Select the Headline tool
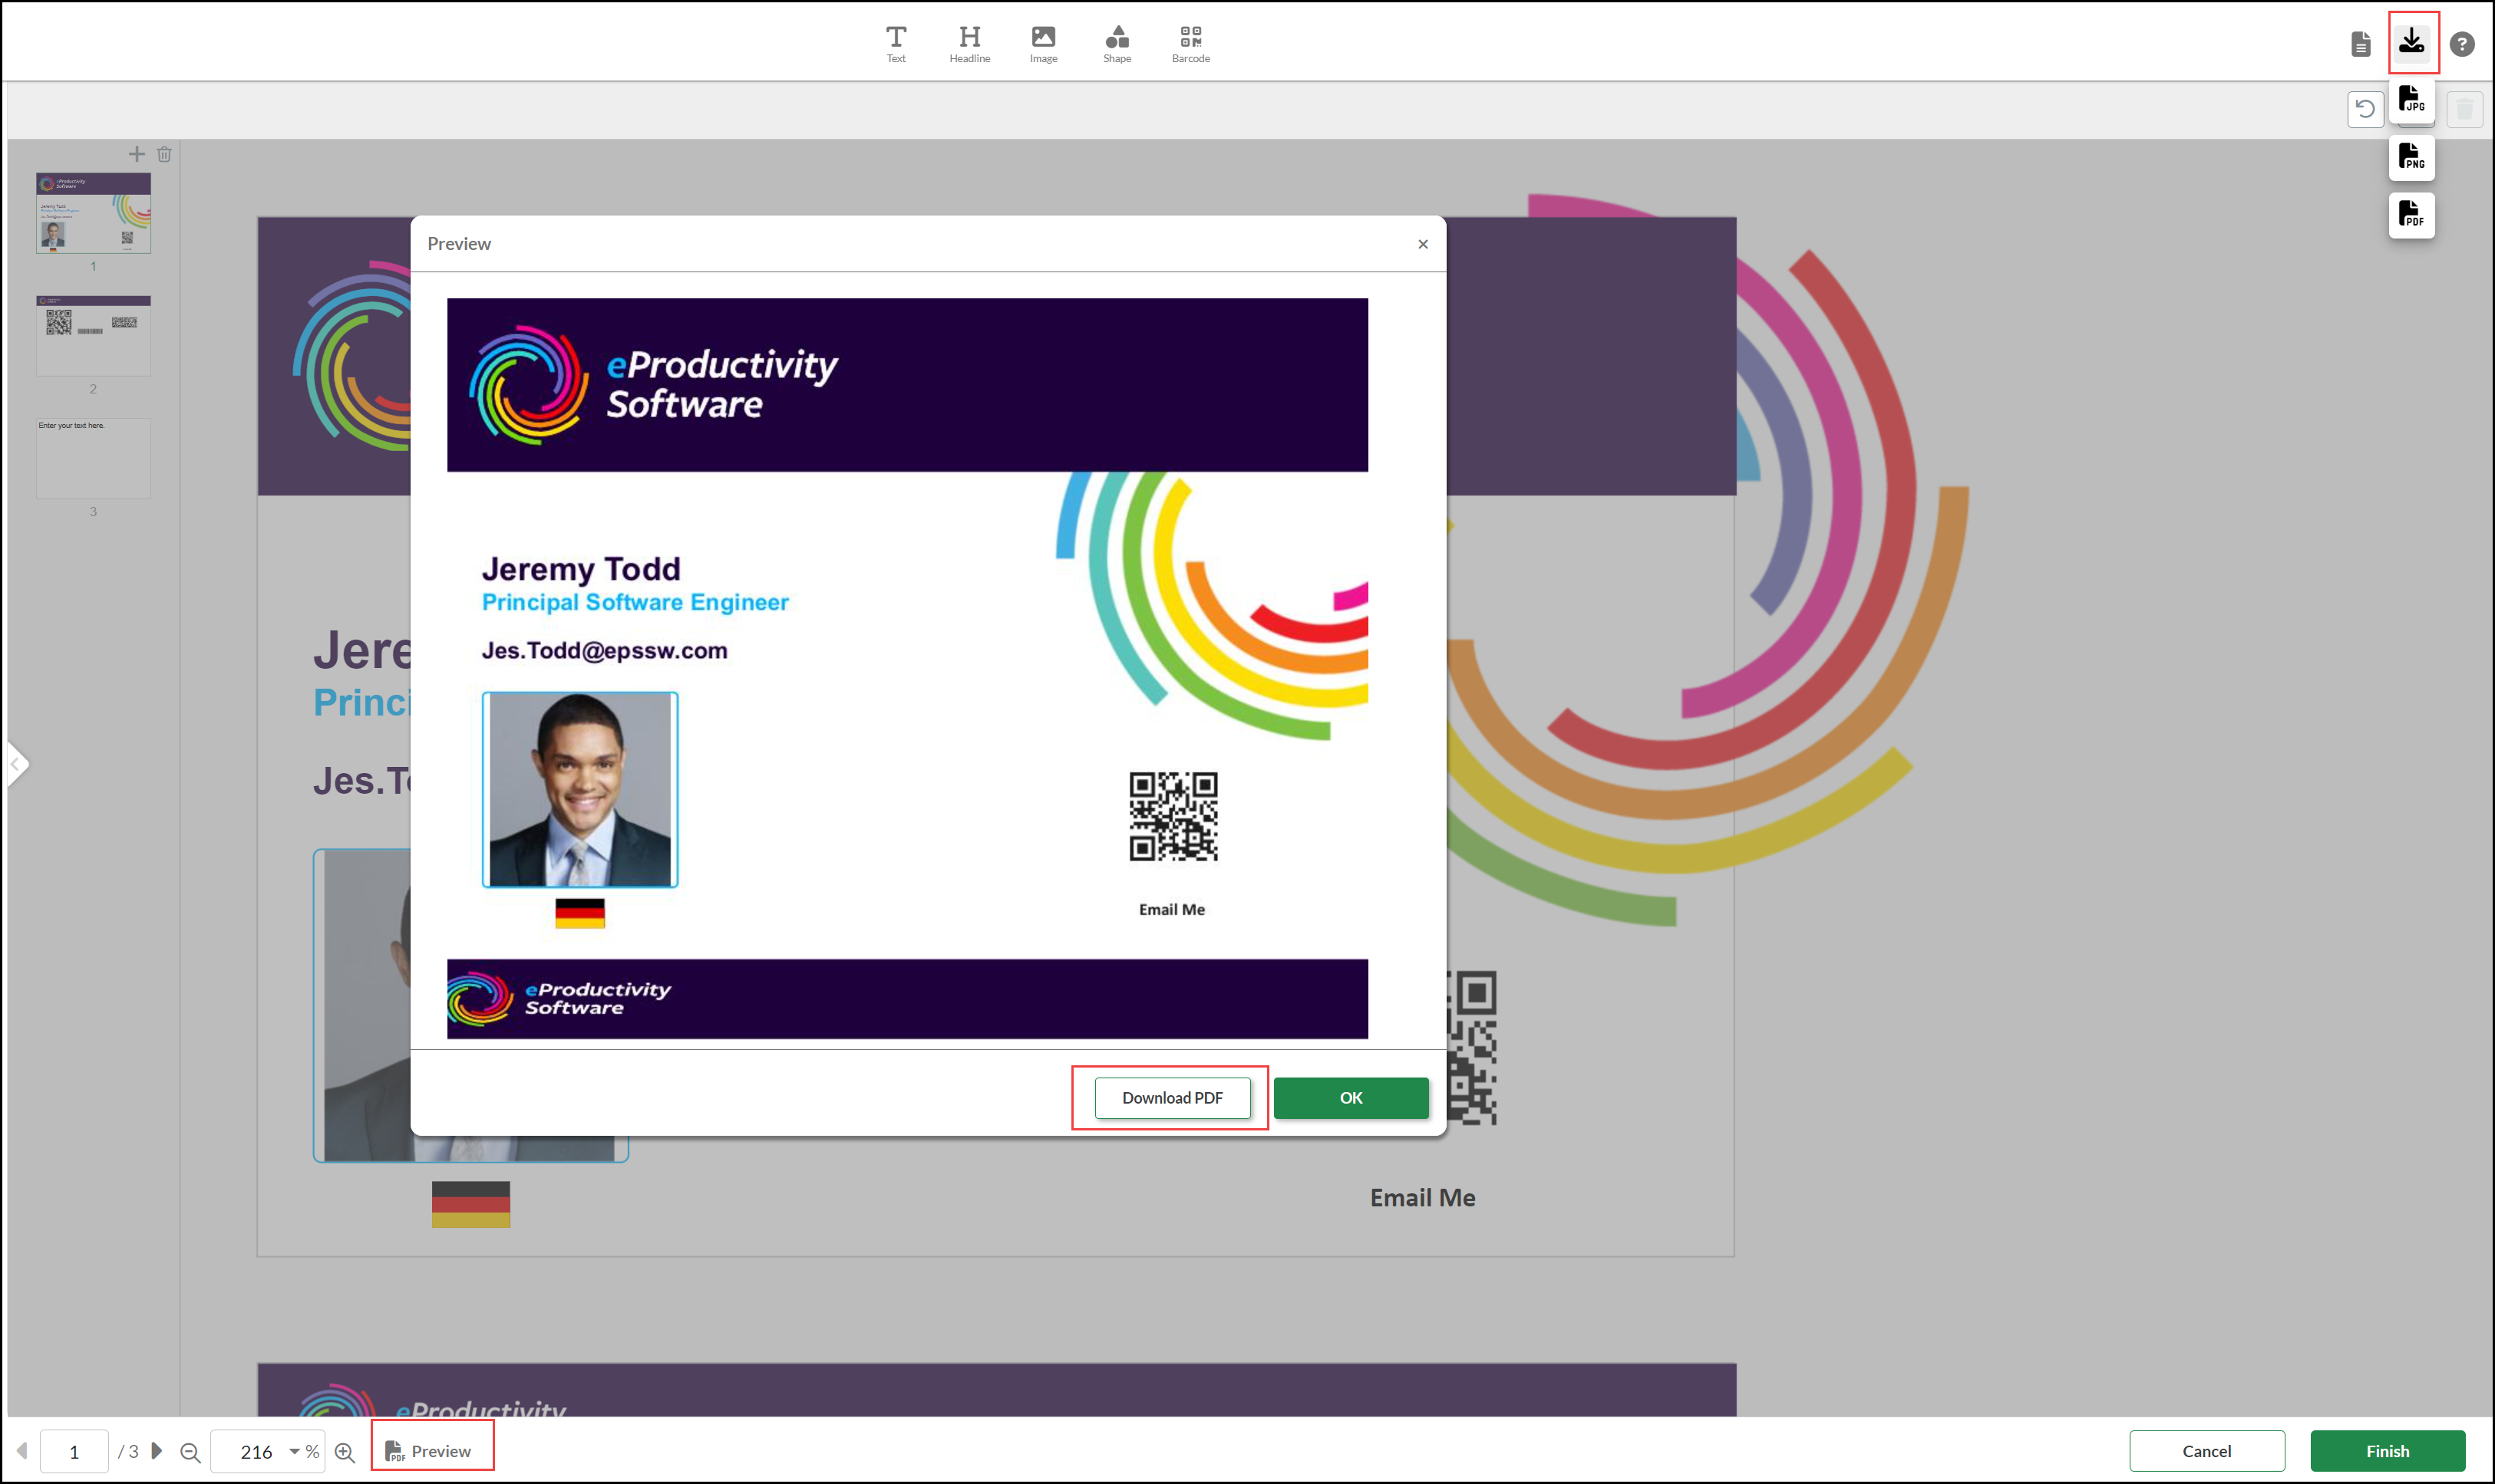 tap(969, 43)
